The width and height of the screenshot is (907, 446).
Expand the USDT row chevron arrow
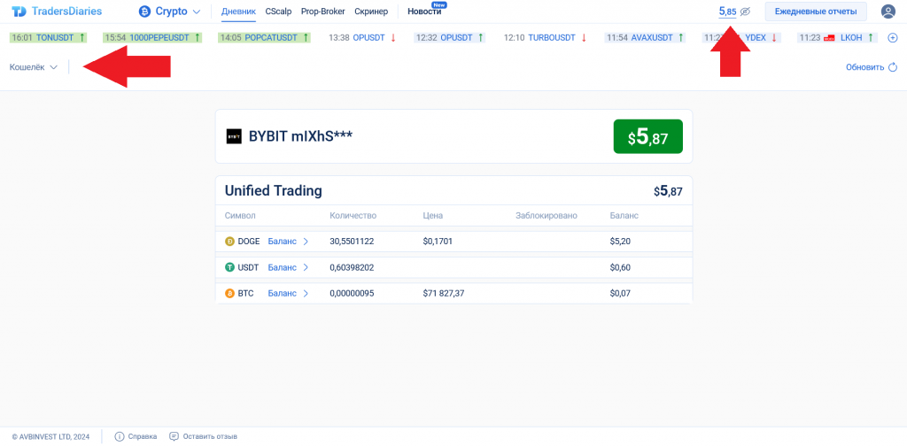[306, 267]
